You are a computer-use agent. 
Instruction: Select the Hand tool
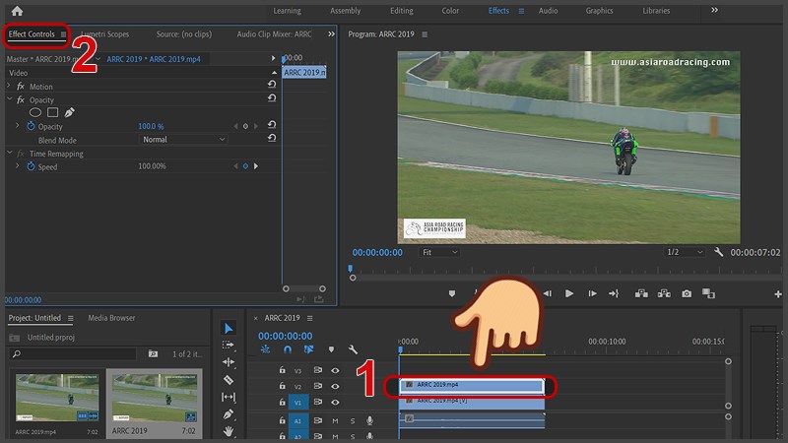pyautogui.click(x=229, y=431)
